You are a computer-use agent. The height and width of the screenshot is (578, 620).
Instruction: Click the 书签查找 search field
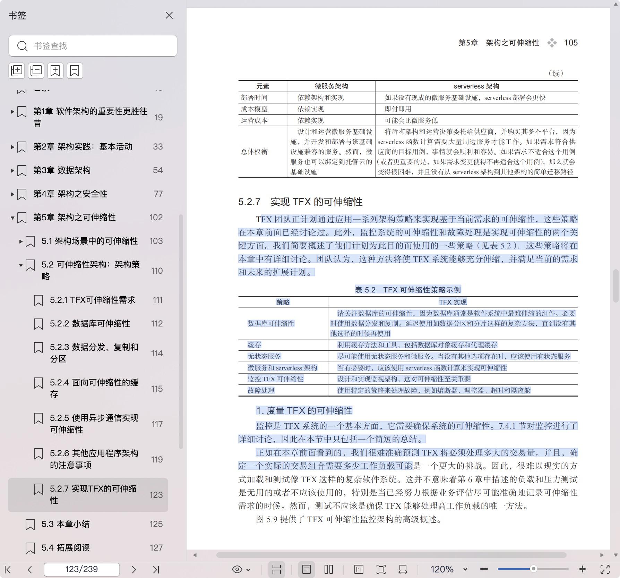(93, 46)
